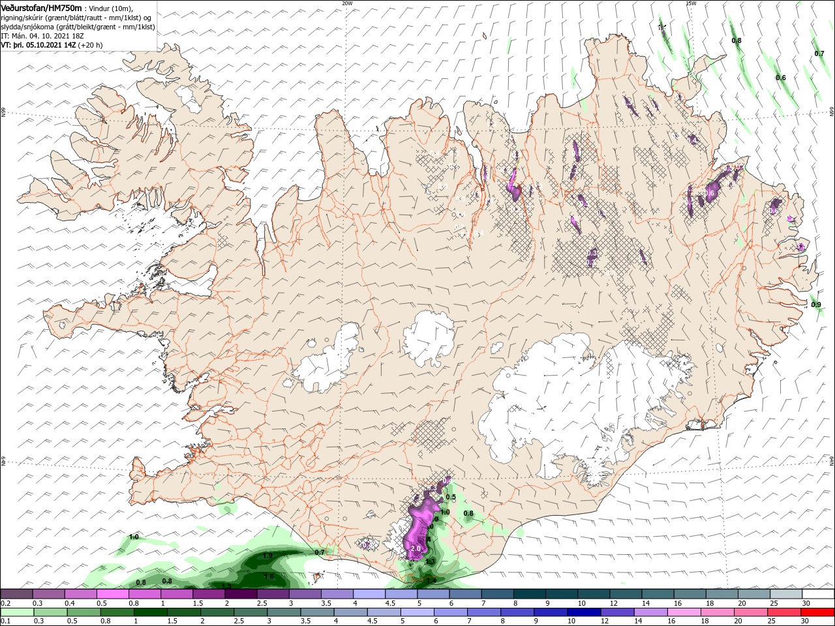Click the black '0.6' value over the northeast sea
The width and height of the screenshot is (835, 626).
781,78
